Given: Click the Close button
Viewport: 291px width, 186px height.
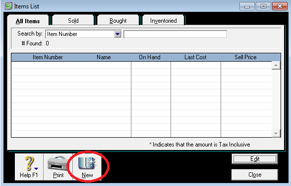Looking at the screenshot, I should (255, 175).
